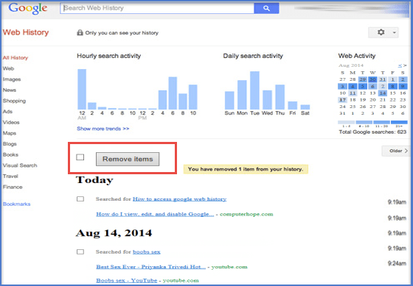Click the 'Aug 14, 2014' date heading
This screenshot has height=286, width=413.
(x=114, y=233)
